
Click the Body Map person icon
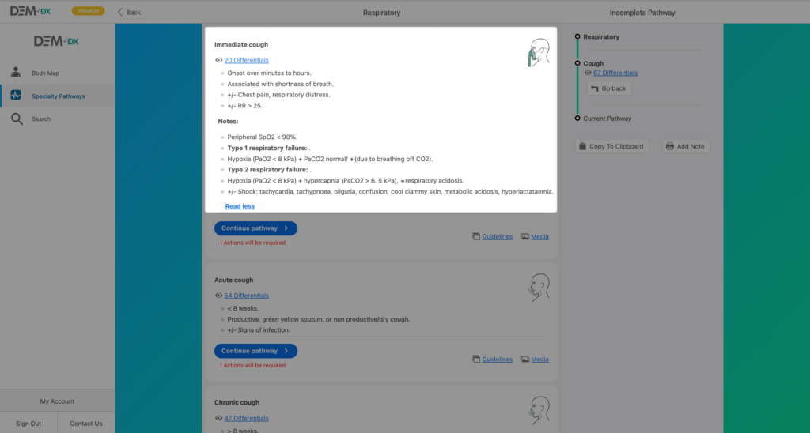point(16,73)
